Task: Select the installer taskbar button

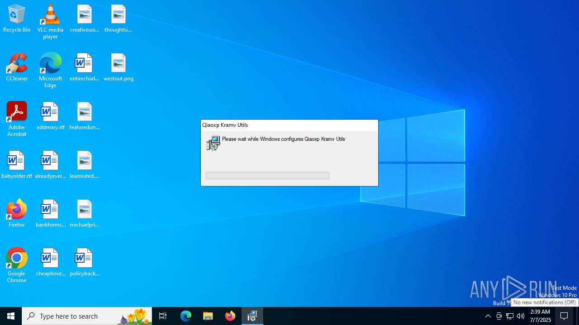Action: pyautogui.click(x=252, y=316)
